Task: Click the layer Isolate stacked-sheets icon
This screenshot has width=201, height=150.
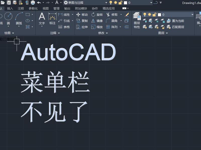Action: (150, 21)
